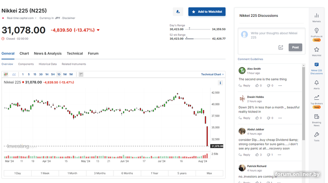Switch to the Technical tab
Image resolution: width=328 pixels, height=183 pixels.
(75, 53)
